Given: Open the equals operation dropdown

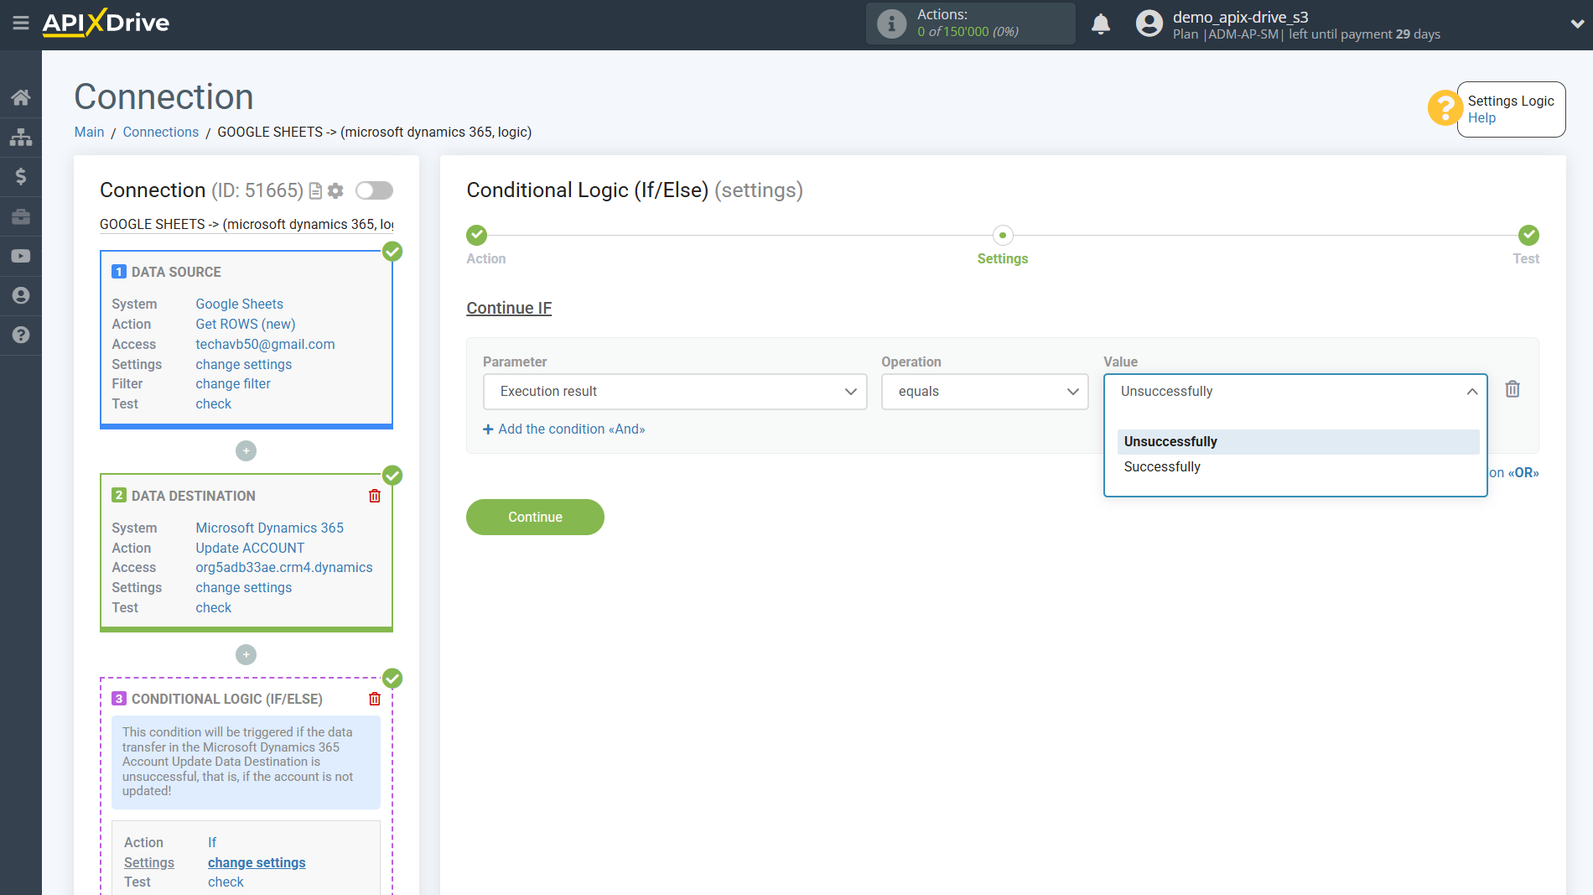Looking at the screenshot, I should pos(984,392).
